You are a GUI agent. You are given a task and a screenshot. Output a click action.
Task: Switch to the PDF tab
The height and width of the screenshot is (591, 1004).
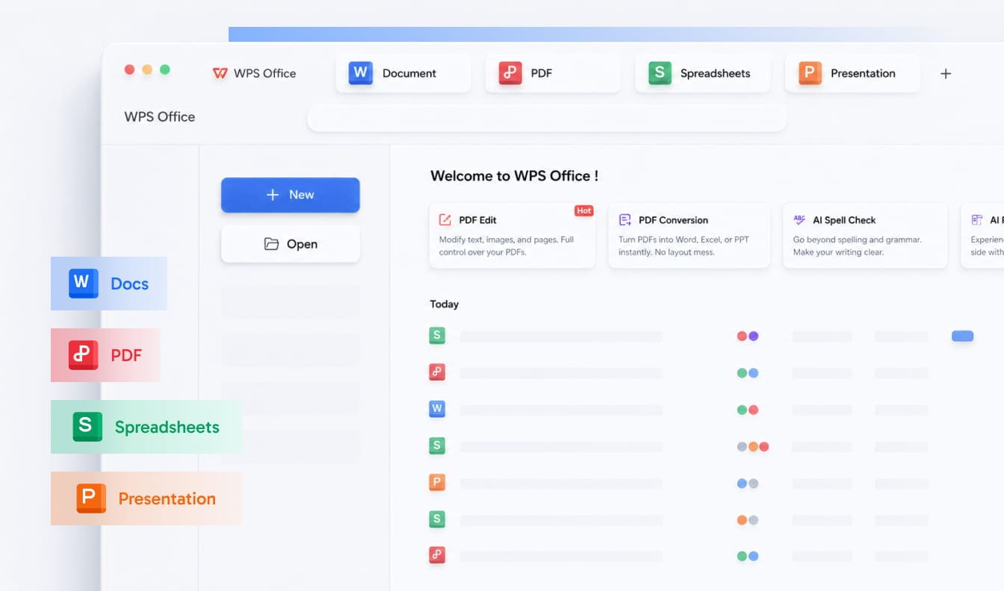click(x=553, y=73)
